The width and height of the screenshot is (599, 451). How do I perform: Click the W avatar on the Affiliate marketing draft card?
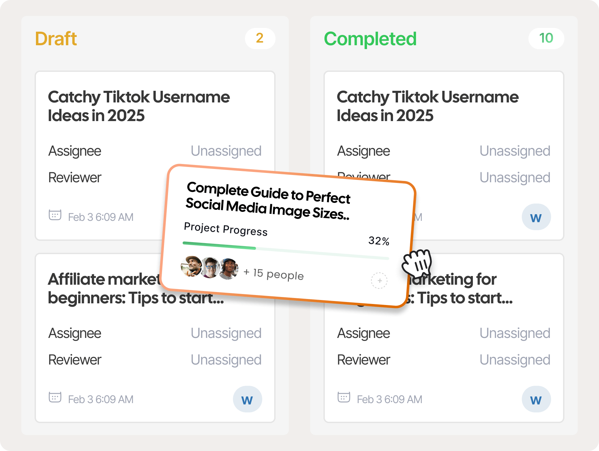coord(247,399)
